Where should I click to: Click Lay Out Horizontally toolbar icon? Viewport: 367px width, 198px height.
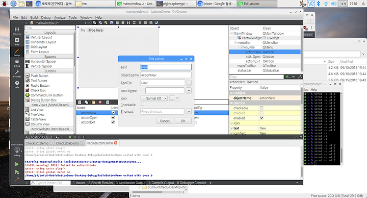click(117, 23)
